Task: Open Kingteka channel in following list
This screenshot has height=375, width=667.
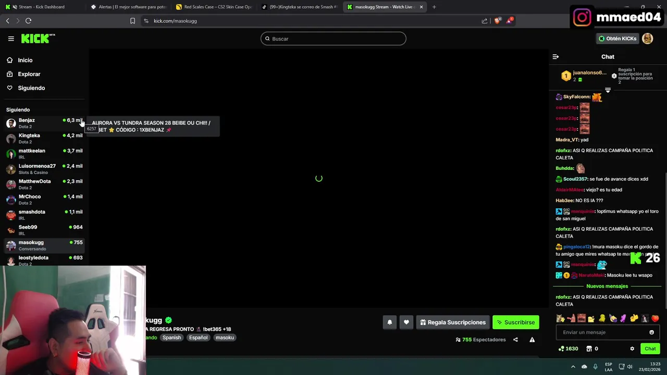Action: click(x=44, y=138)
